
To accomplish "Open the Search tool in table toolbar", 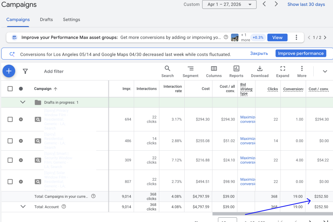I will (168, 72).
